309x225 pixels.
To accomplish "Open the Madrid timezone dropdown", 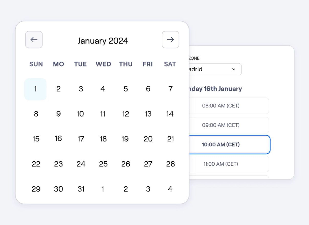I will (x=215, y=69).
